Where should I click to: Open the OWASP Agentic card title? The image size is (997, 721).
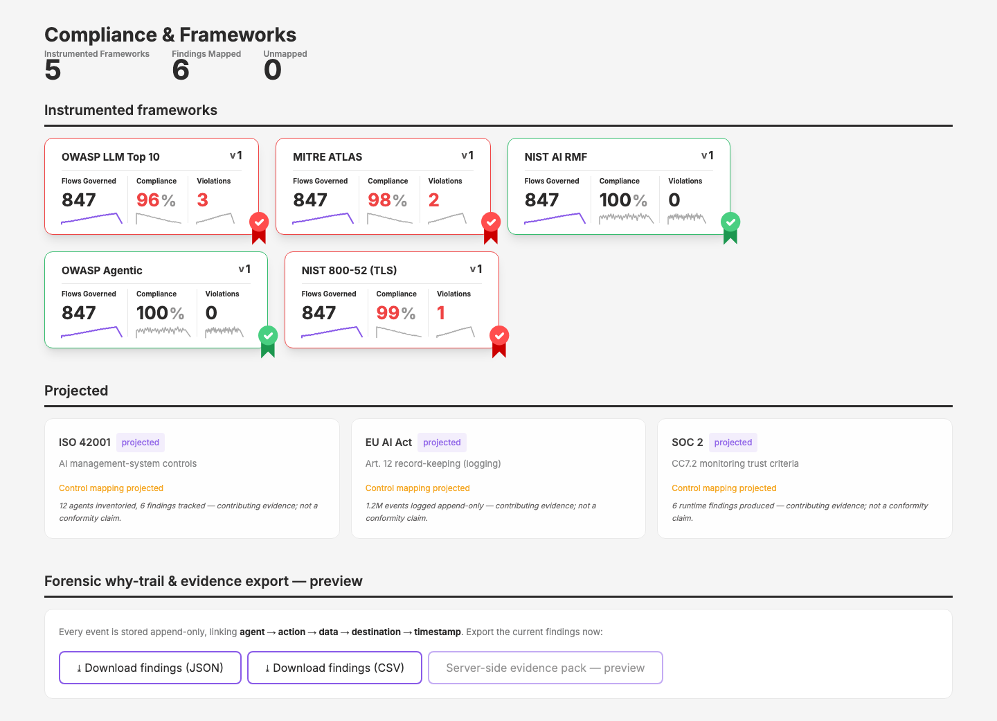(x=102, y=271)
